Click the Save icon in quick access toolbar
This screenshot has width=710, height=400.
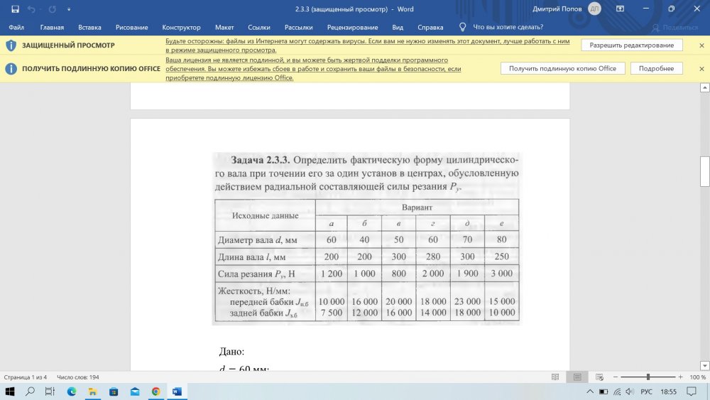click(15, 9)
